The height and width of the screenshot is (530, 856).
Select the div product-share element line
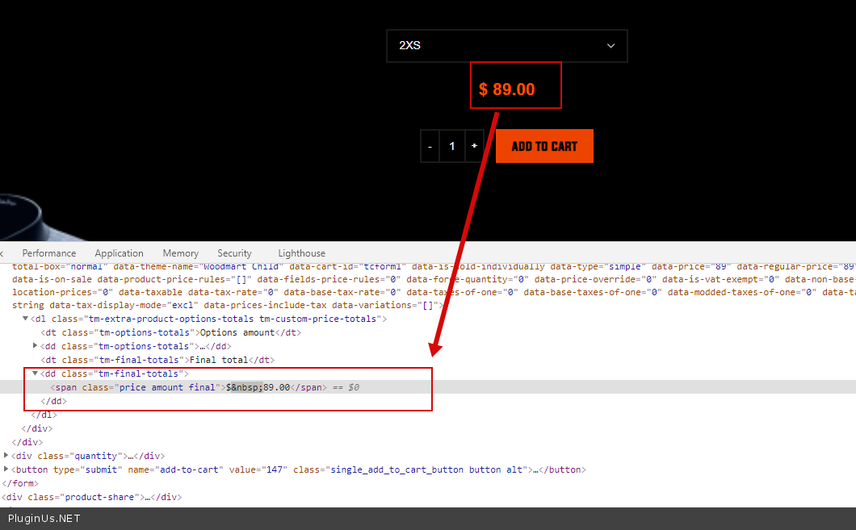(x=91, y=497)
